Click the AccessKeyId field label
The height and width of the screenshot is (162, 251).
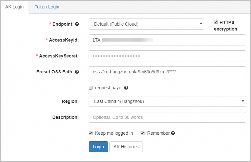[64, 40]
